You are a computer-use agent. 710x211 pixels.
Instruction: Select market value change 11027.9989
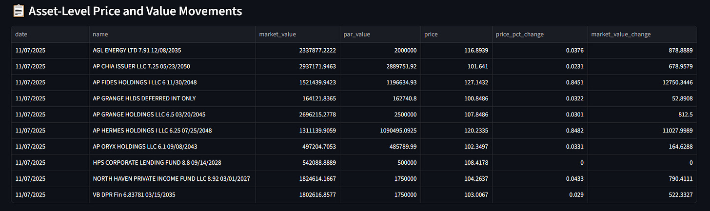pyautogui.click(x=642, y=131)
